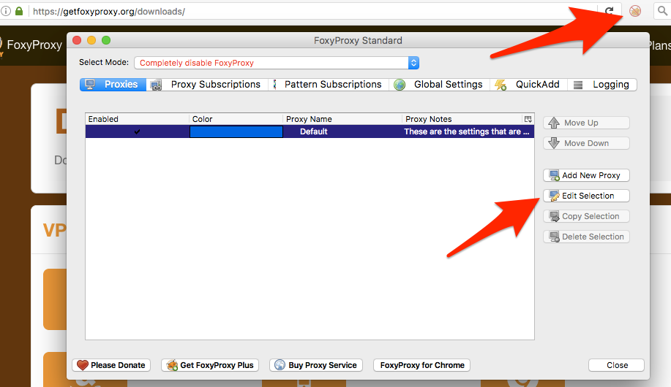Viewport: 671px width, 387px height.
Task: Click the Buy Proxy Service button
Action: (x=316, y=365)
